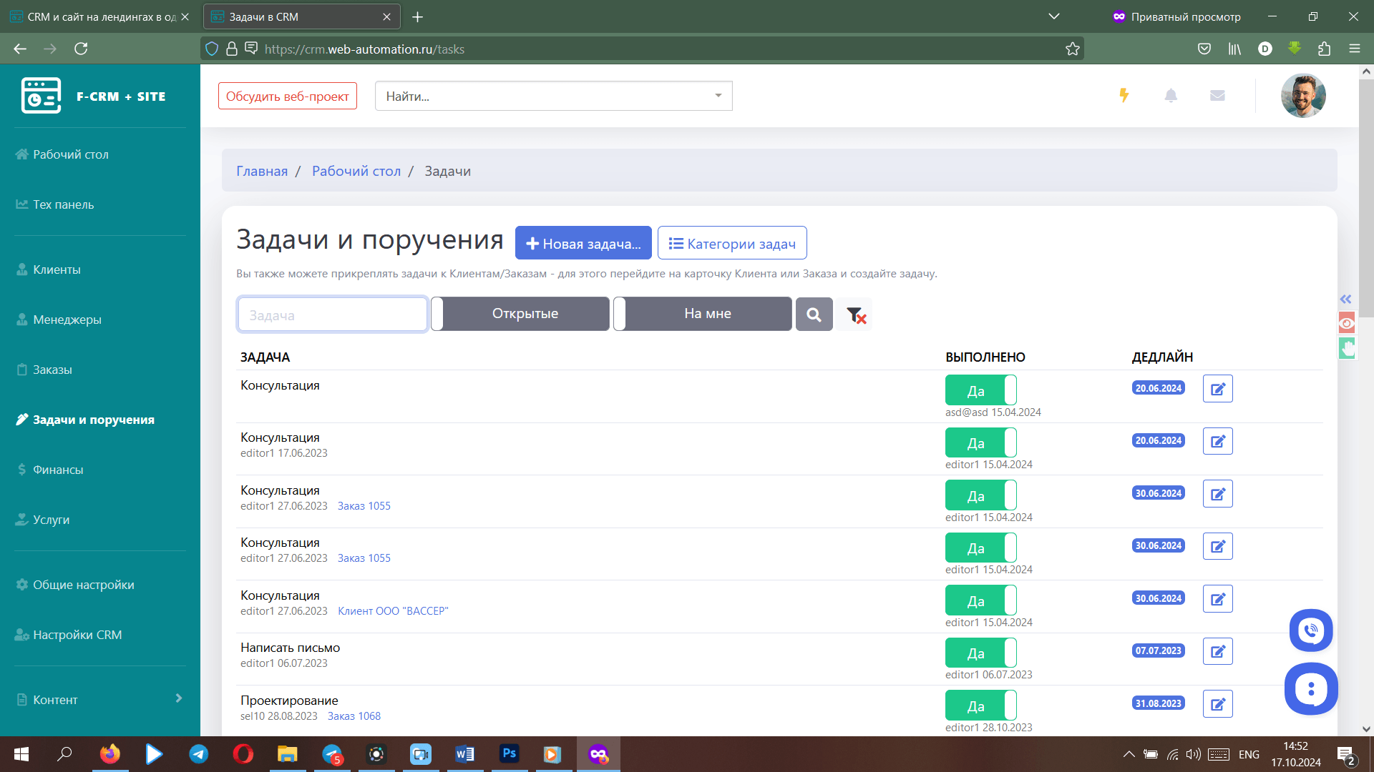Click the red eye icon on right edge

pos(1346,323)
